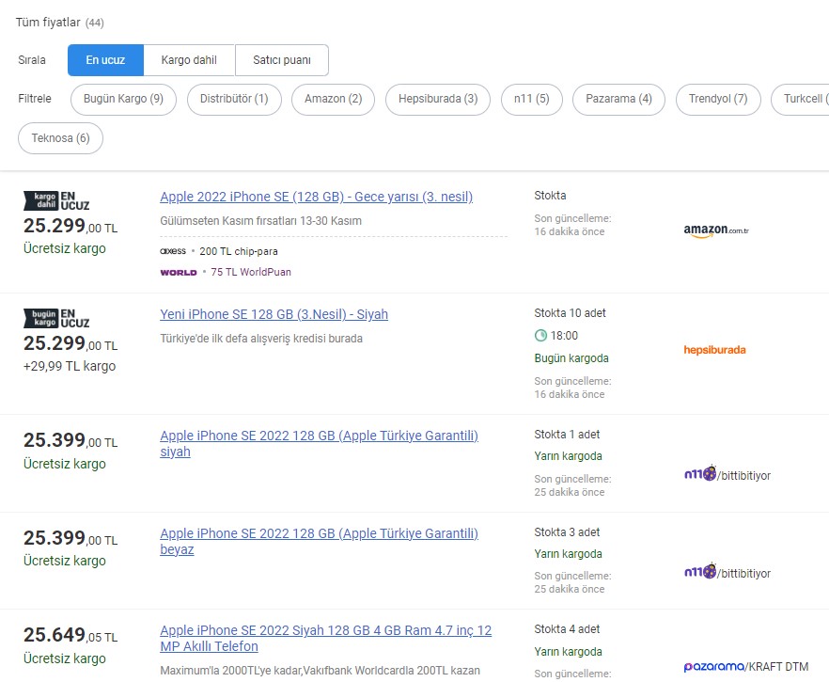Open Yeni iPhone SE 128 GB Siyah listing
This screenshot has height=682, width=829.
274,314
